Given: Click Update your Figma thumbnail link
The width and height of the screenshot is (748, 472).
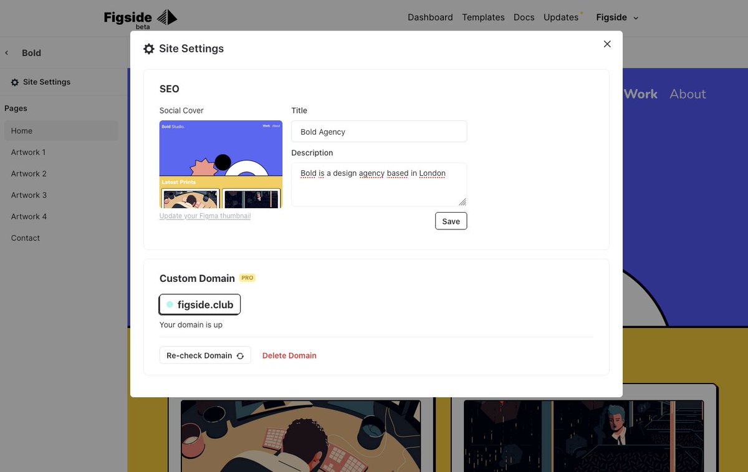Looking at the screenshot, I should (x=205, y=216).
